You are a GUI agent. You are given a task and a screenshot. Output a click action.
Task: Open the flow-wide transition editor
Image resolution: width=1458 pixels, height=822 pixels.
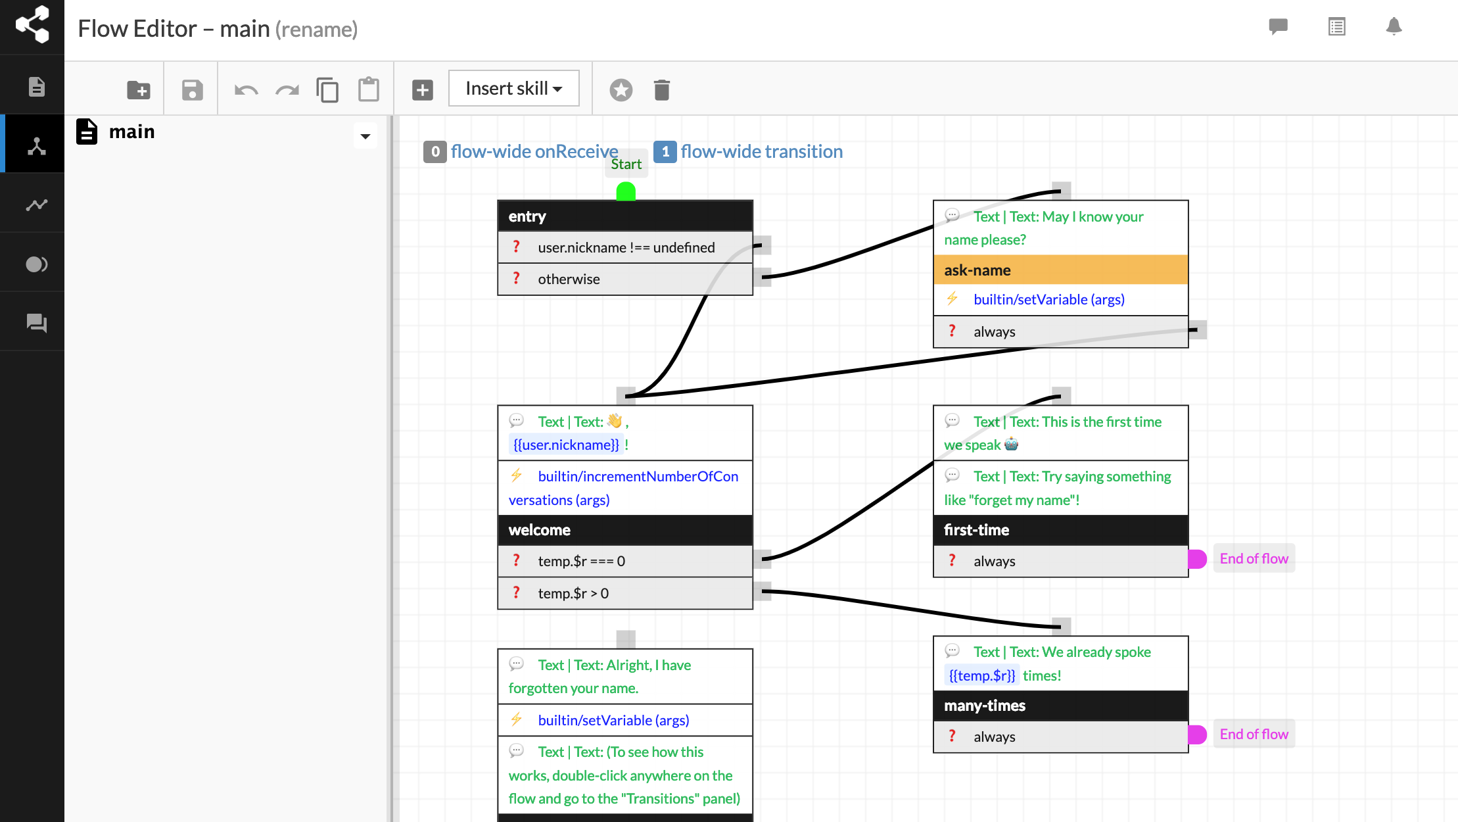(762, 151)
